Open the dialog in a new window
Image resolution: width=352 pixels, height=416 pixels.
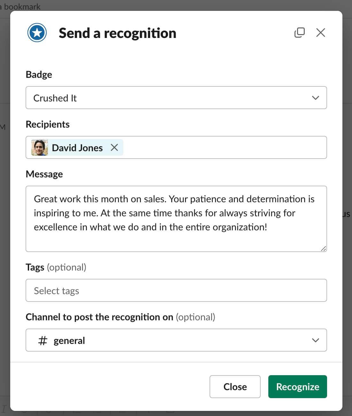[x=299, y=33]
